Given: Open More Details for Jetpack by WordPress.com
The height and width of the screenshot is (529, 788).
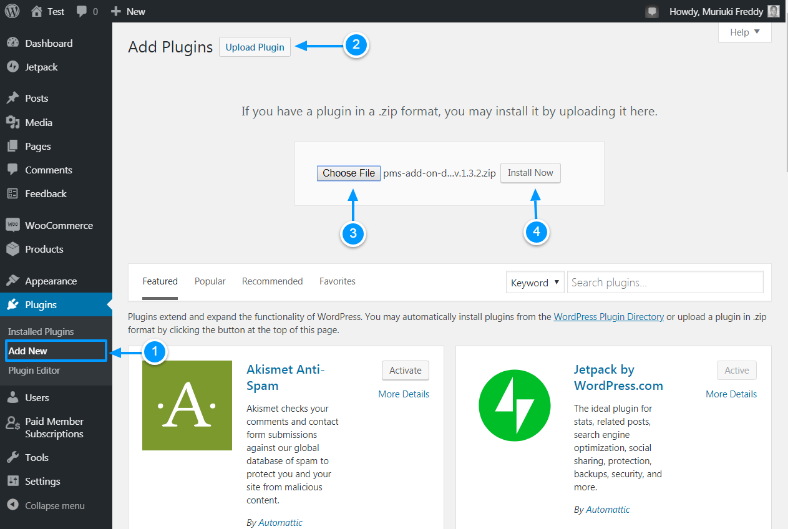Looking at the screenshot, I should tap(731, 394).
